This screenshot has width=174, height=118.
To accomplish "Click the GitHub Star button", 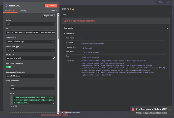I will (160, 2).
